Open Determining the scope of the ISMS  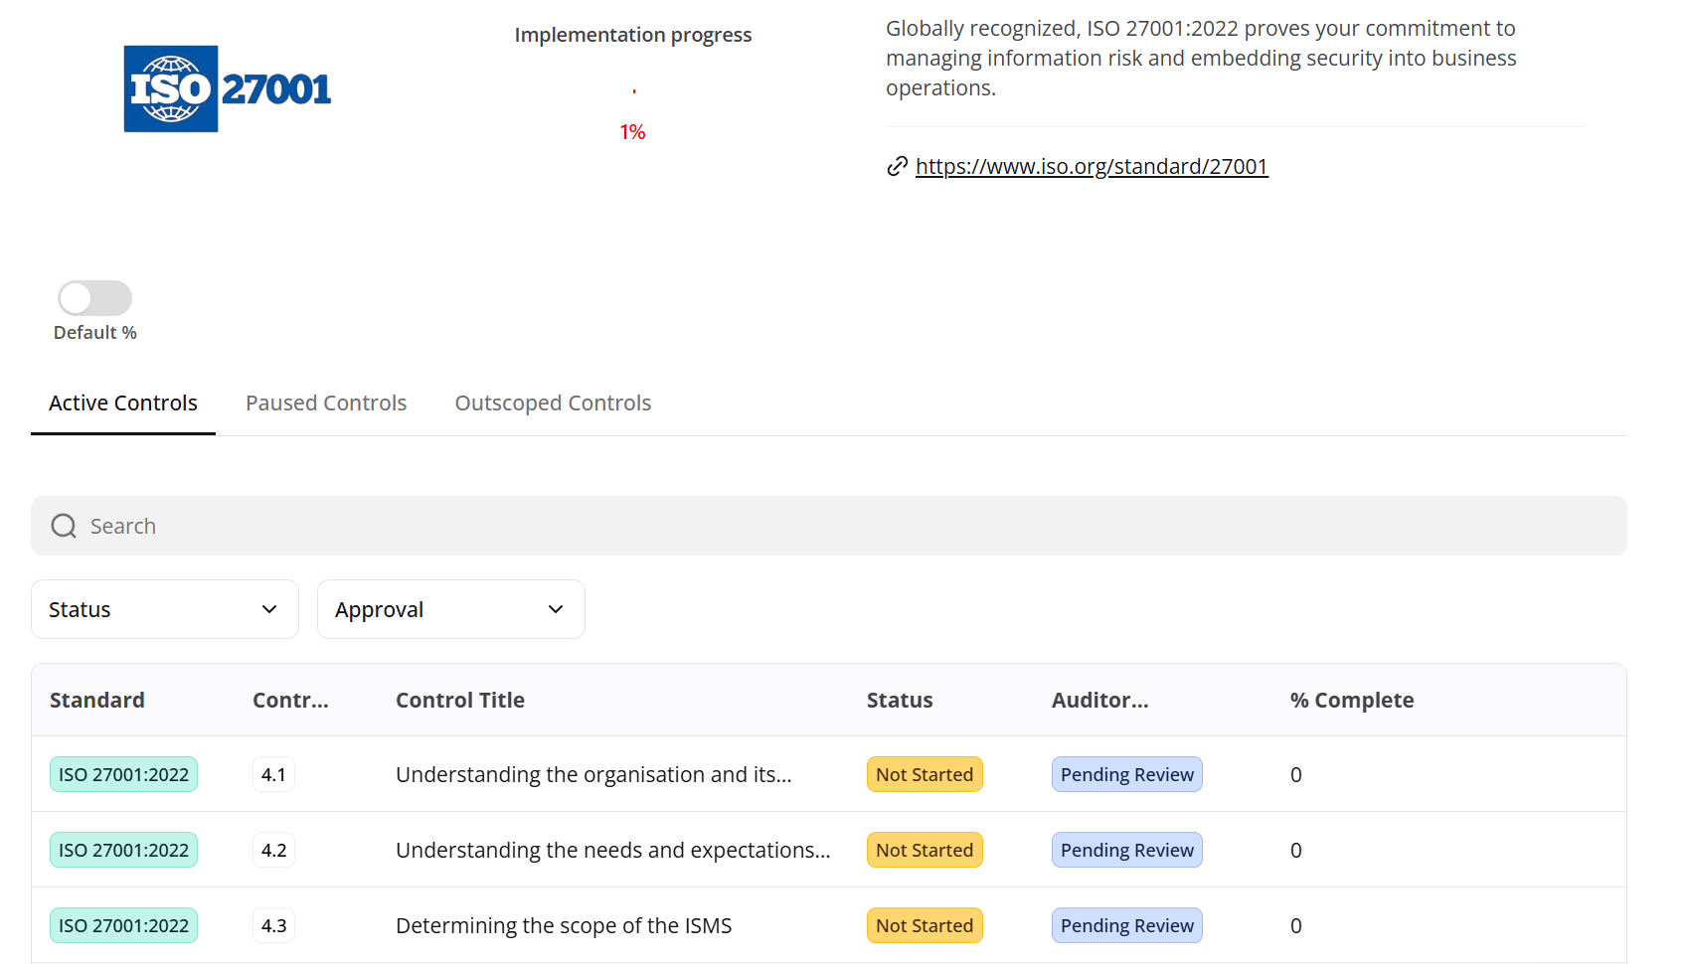click(x=564, y=926)
